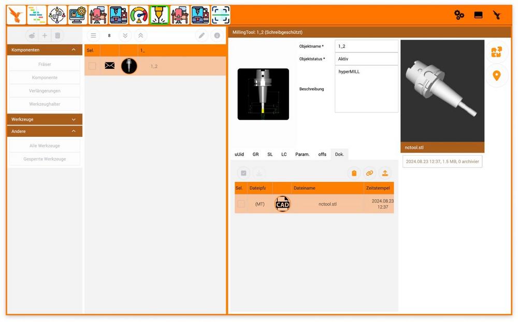Click the chain link icon in documents toolbar
The height and width of the screenshot is (322, 518).
pyautogui.click(x=369, y=173)
